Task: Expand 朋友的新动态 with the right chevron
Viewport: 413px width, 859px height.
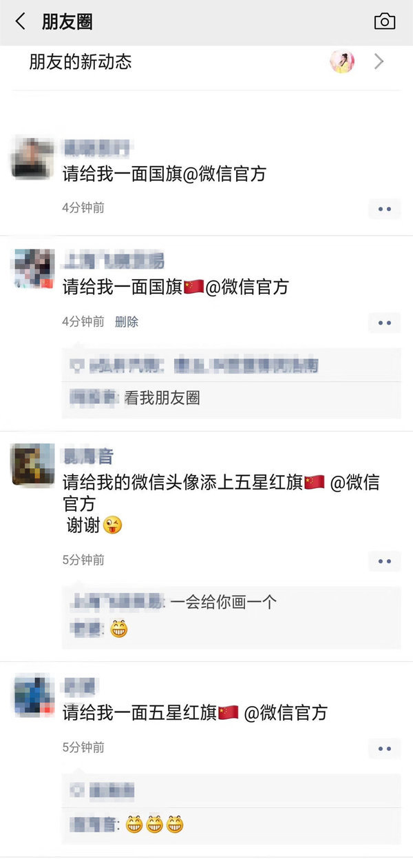Action: pos(379,62)
